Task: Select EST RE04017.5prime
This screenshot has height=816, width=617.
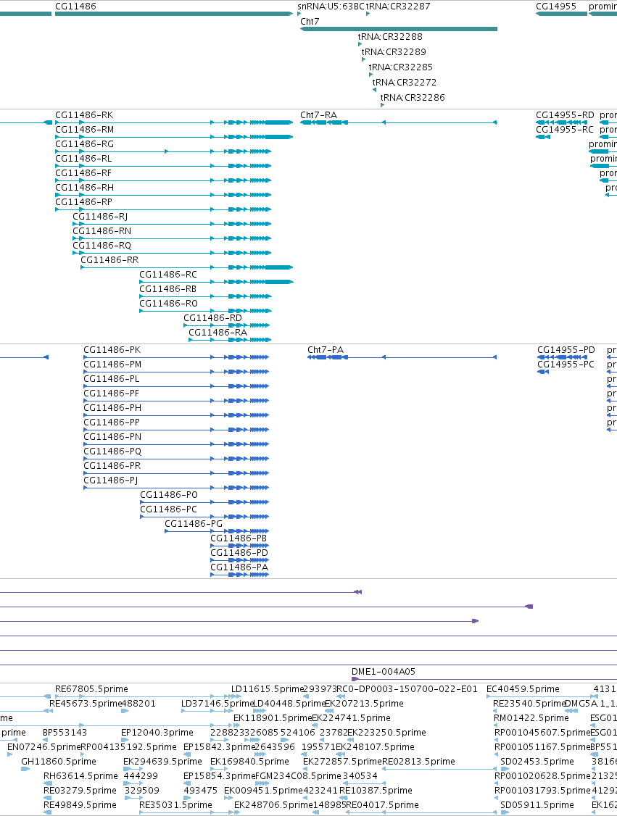Action: pyautogui.click(x=382, y=806)
